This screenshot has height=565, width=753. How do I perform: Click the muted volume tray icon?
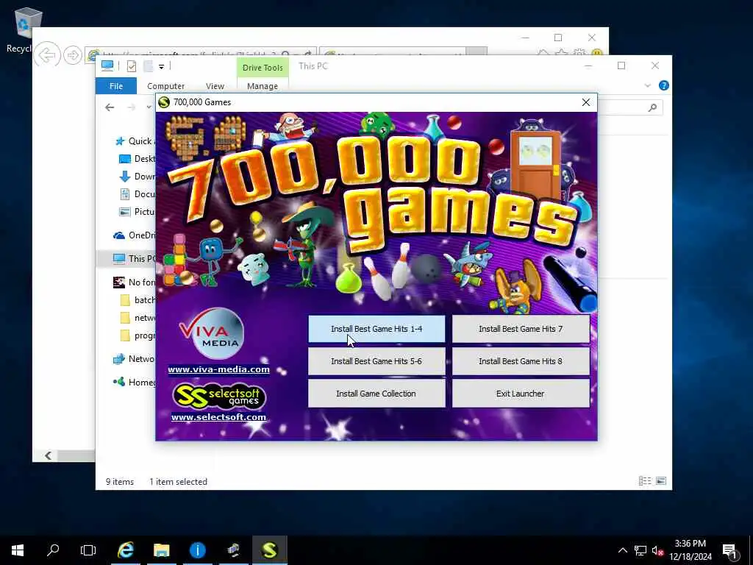pos(657,550)
